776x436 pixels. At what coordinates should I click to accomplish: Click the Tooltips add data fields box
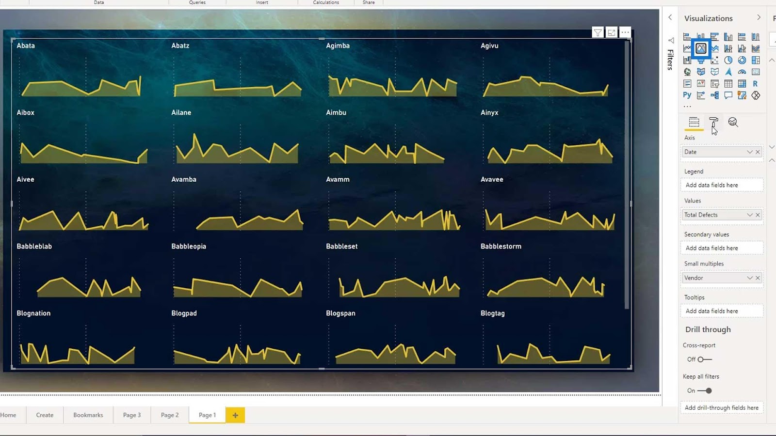tap(722, 311)
